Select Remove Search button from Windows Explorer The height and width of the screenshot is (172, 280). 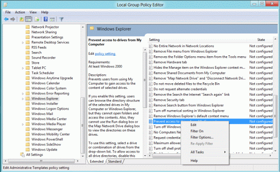click(x=189, y=106)
